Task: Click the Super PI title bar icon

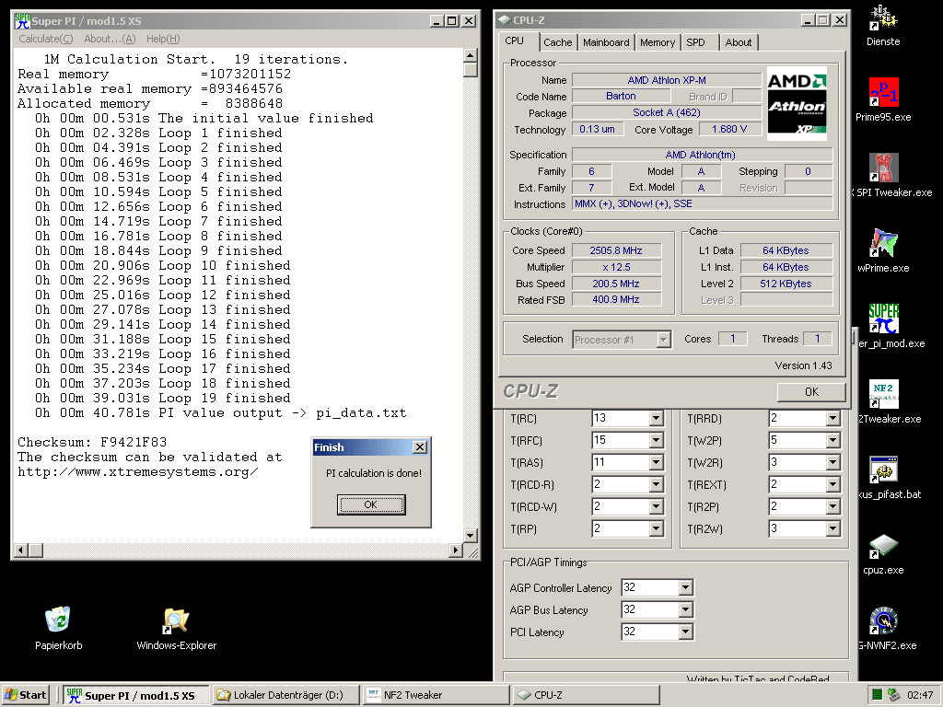Action: tap(22, 21)
